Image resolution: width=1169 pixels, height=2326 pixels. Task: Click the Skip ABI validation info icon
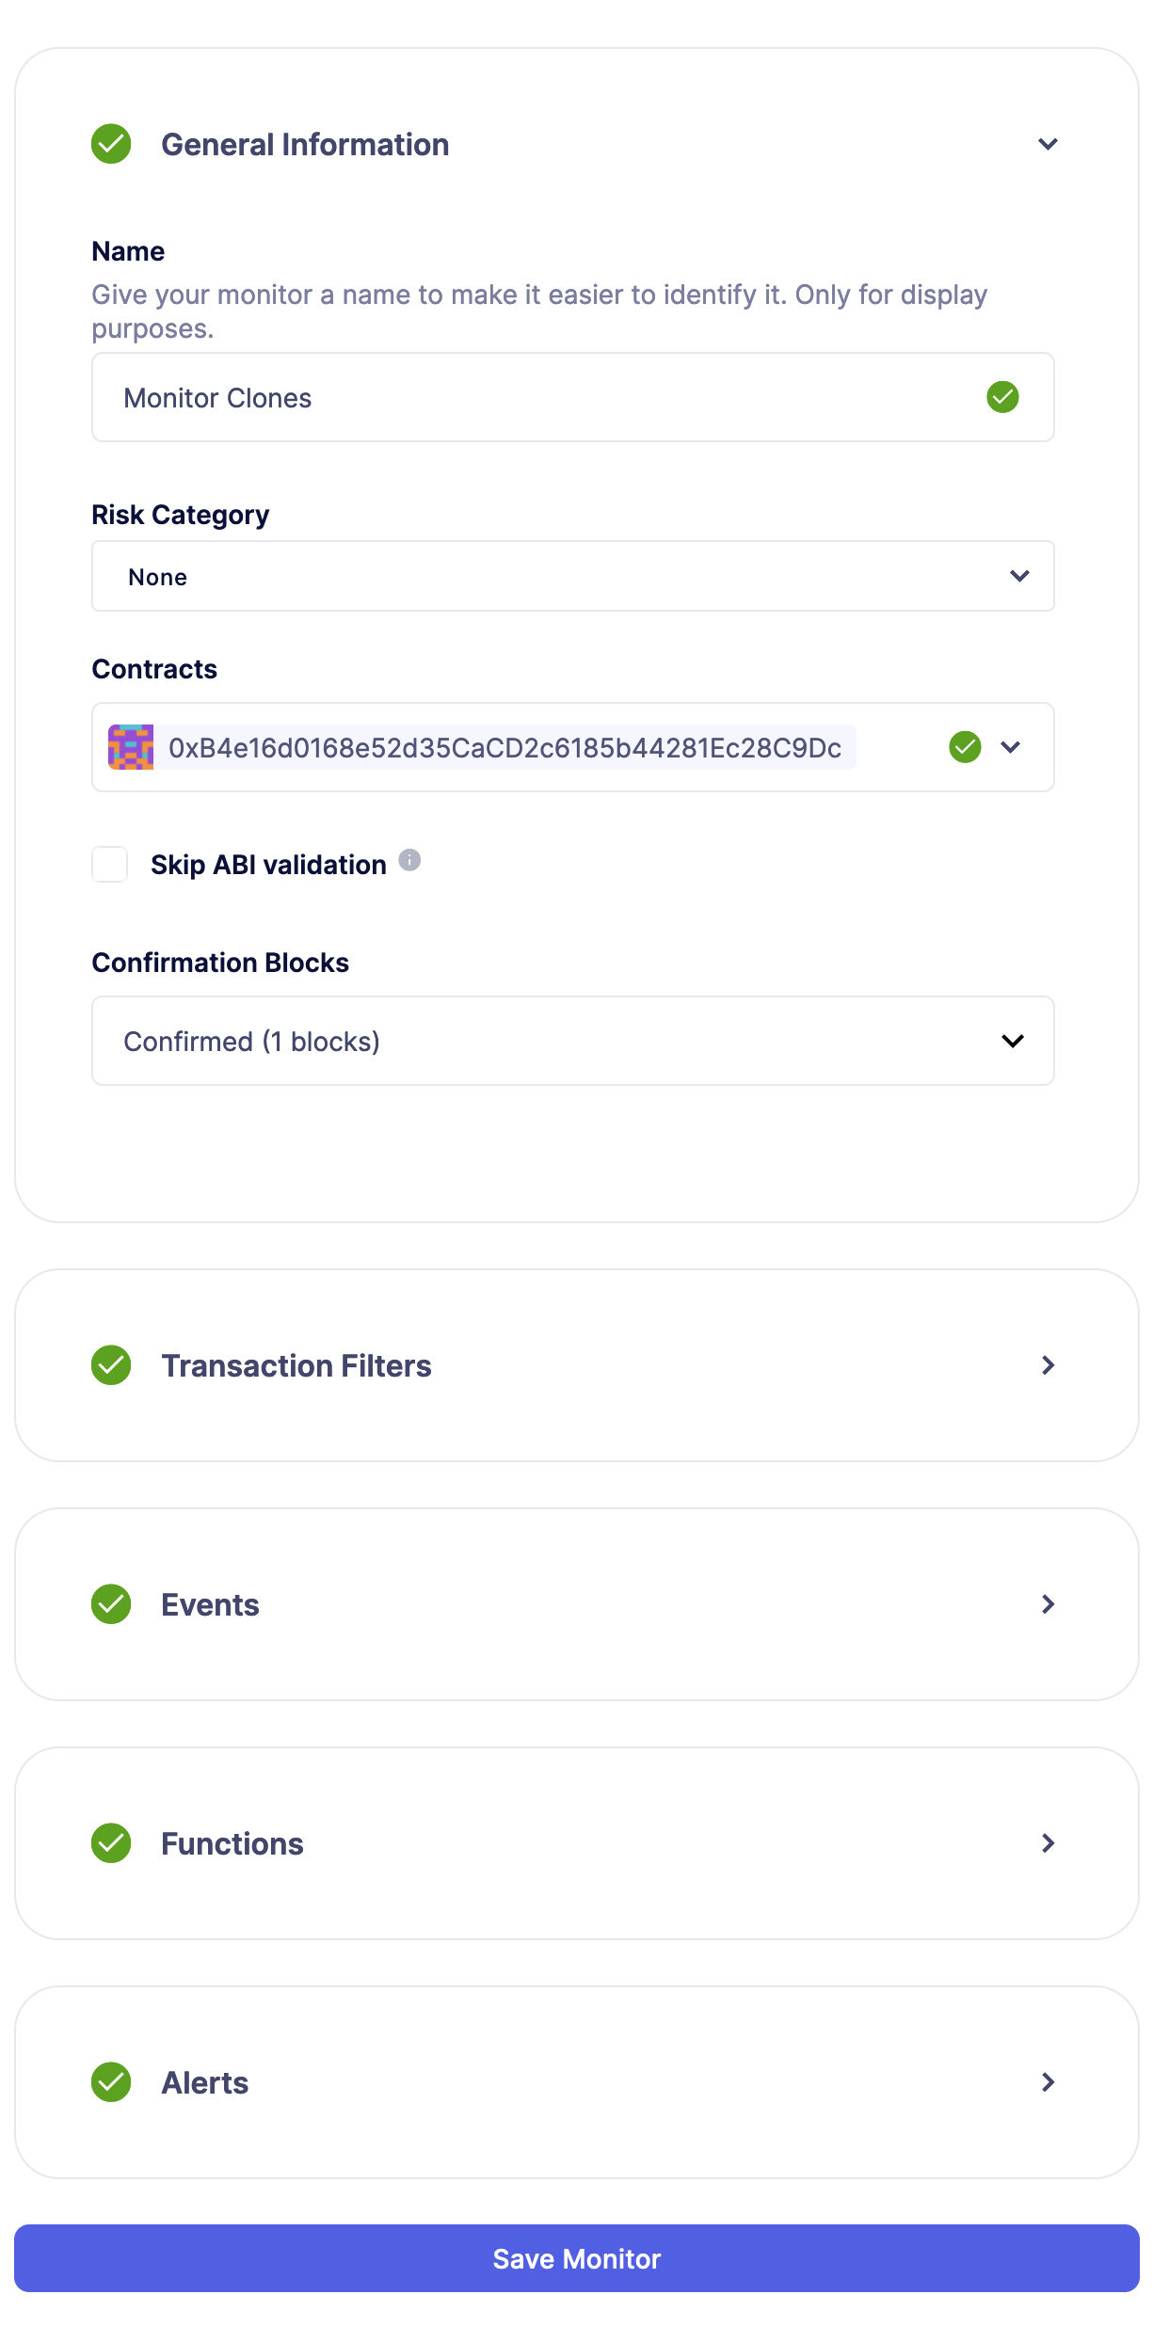(x=409, y=860)
